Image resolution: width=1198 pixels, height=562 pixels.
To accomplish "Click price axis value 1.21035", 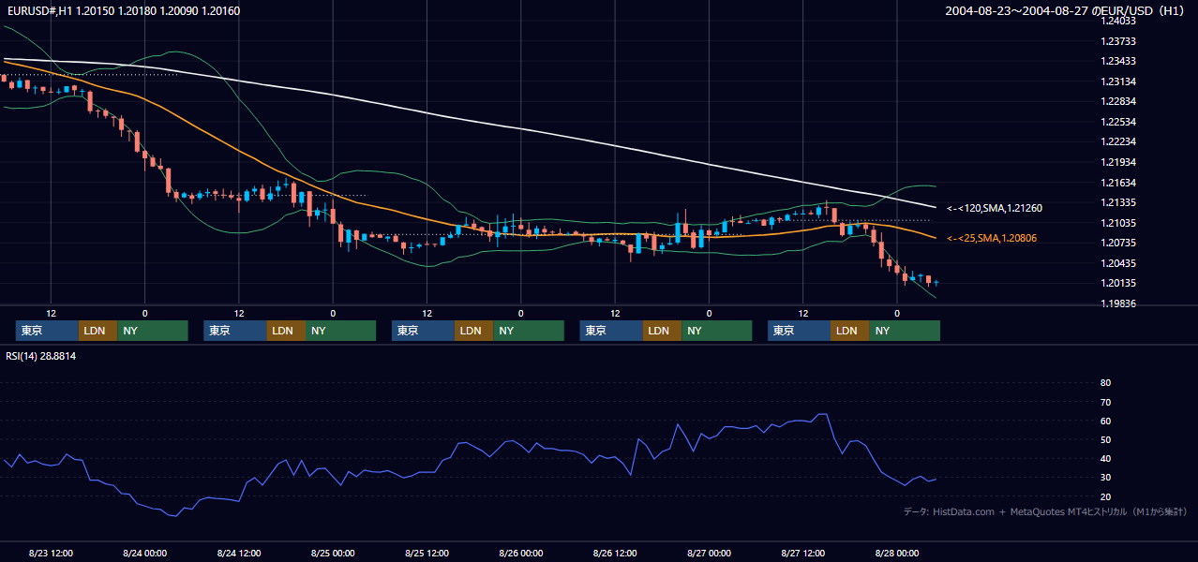I will coord(1117,223).
